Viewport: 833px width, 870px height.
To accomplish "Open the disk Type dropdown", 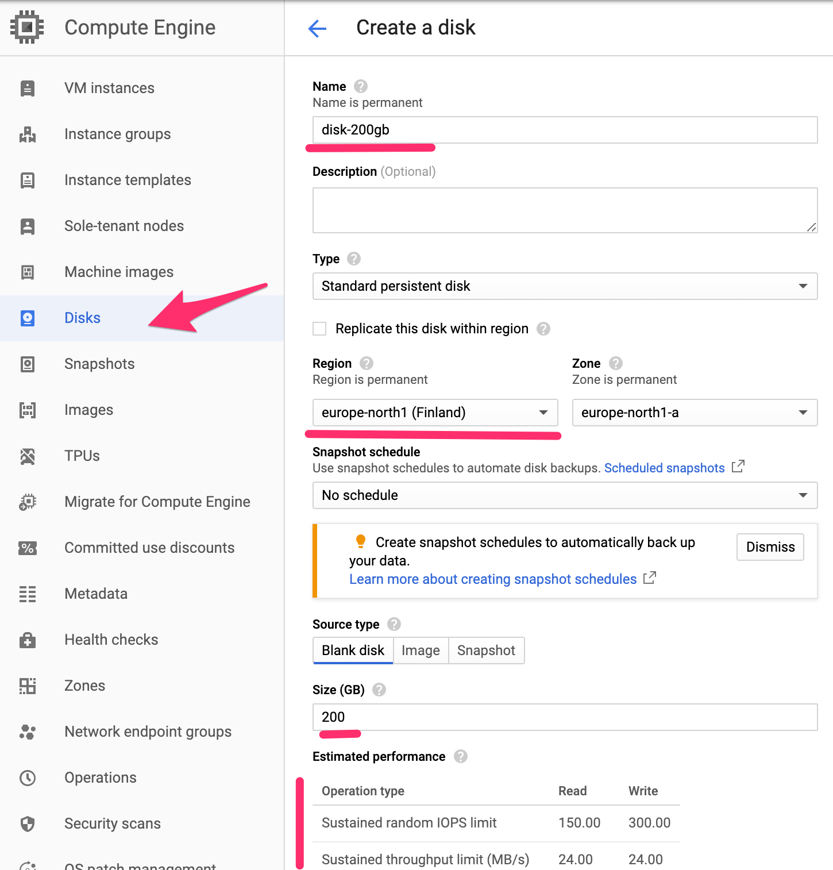I will [565, 286].
